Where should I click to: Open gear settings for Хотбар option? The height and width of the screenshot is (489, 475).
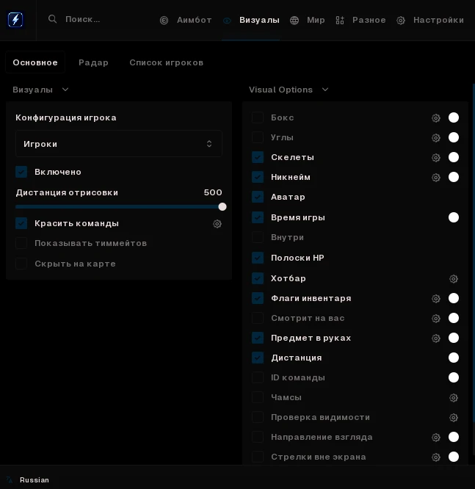click(454, 278)
